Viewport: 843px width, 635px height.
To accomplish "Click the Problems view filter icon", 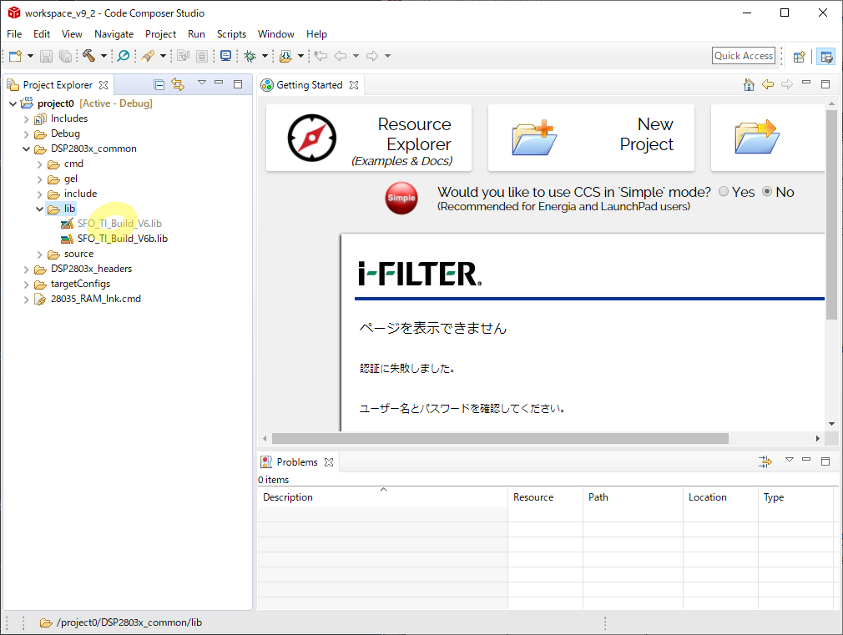I will pyautogui.click(x=765, y=461).
